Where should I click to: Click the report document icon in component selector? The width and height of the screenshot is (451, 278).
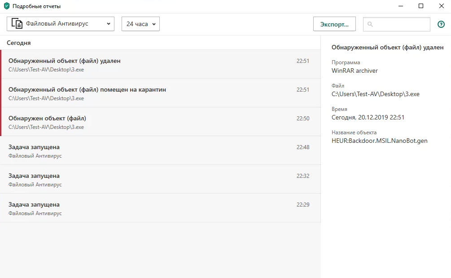point(17,24)
